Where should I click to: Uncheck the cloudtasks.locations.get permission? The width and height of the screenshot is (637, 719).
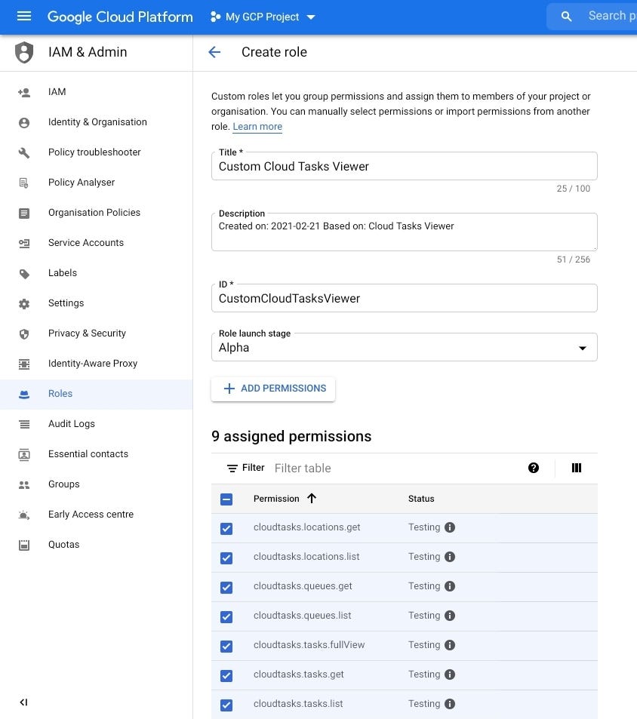[x=226, y=528]
